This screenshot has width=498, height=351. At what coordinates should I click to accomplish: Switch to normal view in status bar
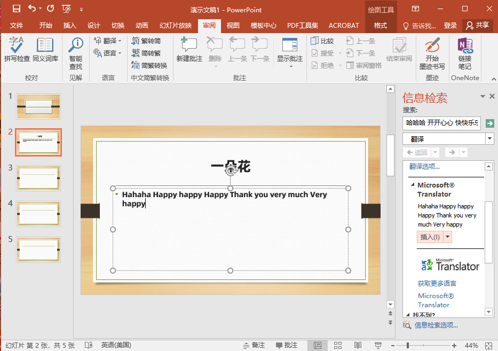318,345
